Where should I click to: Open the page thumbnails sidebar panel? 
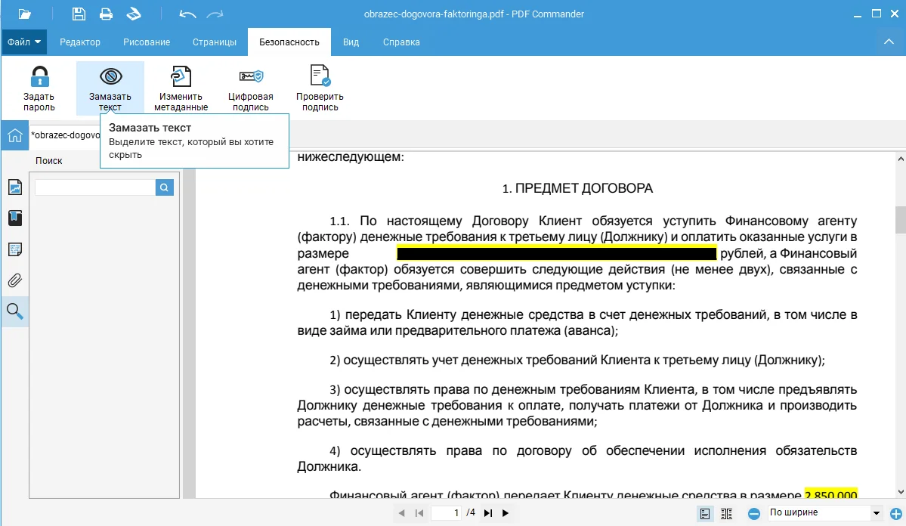(15, 187)
